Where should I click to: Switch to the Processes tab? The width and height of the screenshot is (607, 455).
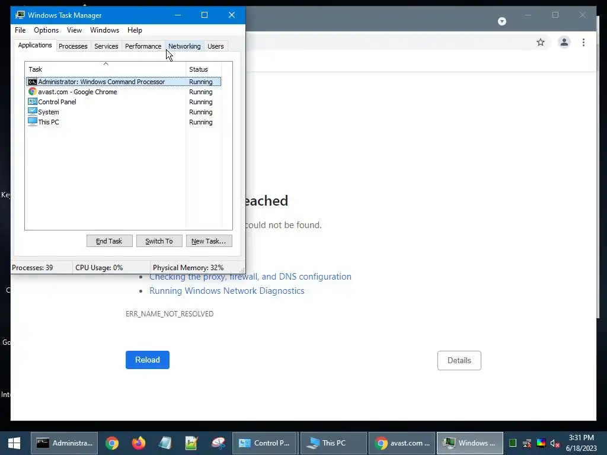coord(73,46)
